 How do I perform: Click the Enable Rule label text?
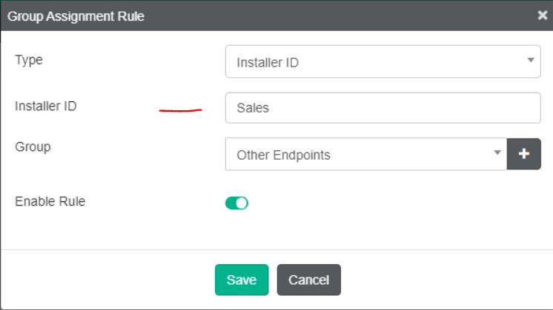point(50,201)
